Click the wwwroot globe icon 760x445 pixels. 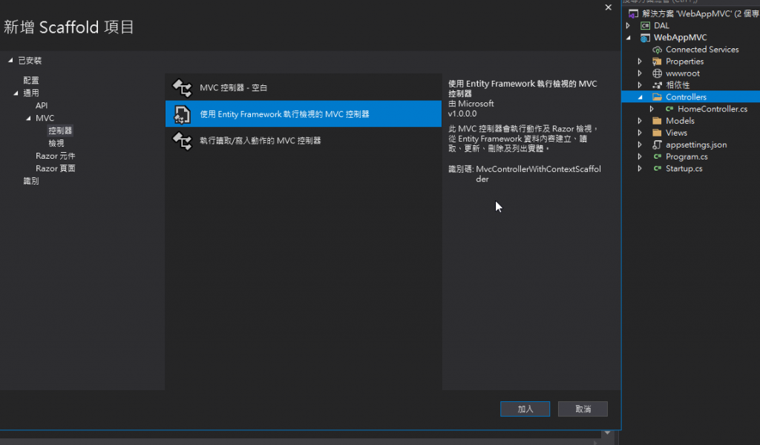[658, 73]
